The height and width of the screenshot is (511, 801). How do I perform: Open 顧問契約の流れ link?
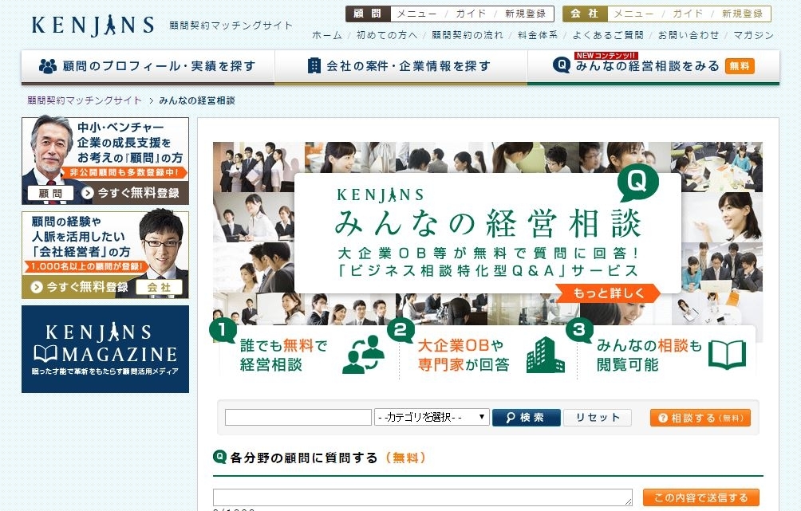point(468,35)
